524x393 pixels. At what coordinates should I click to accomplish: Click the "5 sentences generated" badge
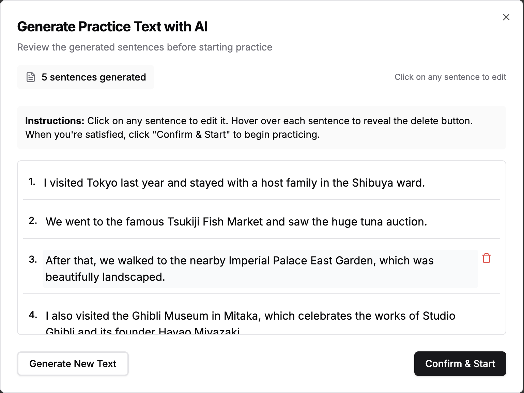click(93, 77)
